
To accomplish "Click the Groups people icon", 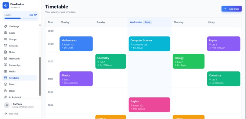I will tap(5, 39).
